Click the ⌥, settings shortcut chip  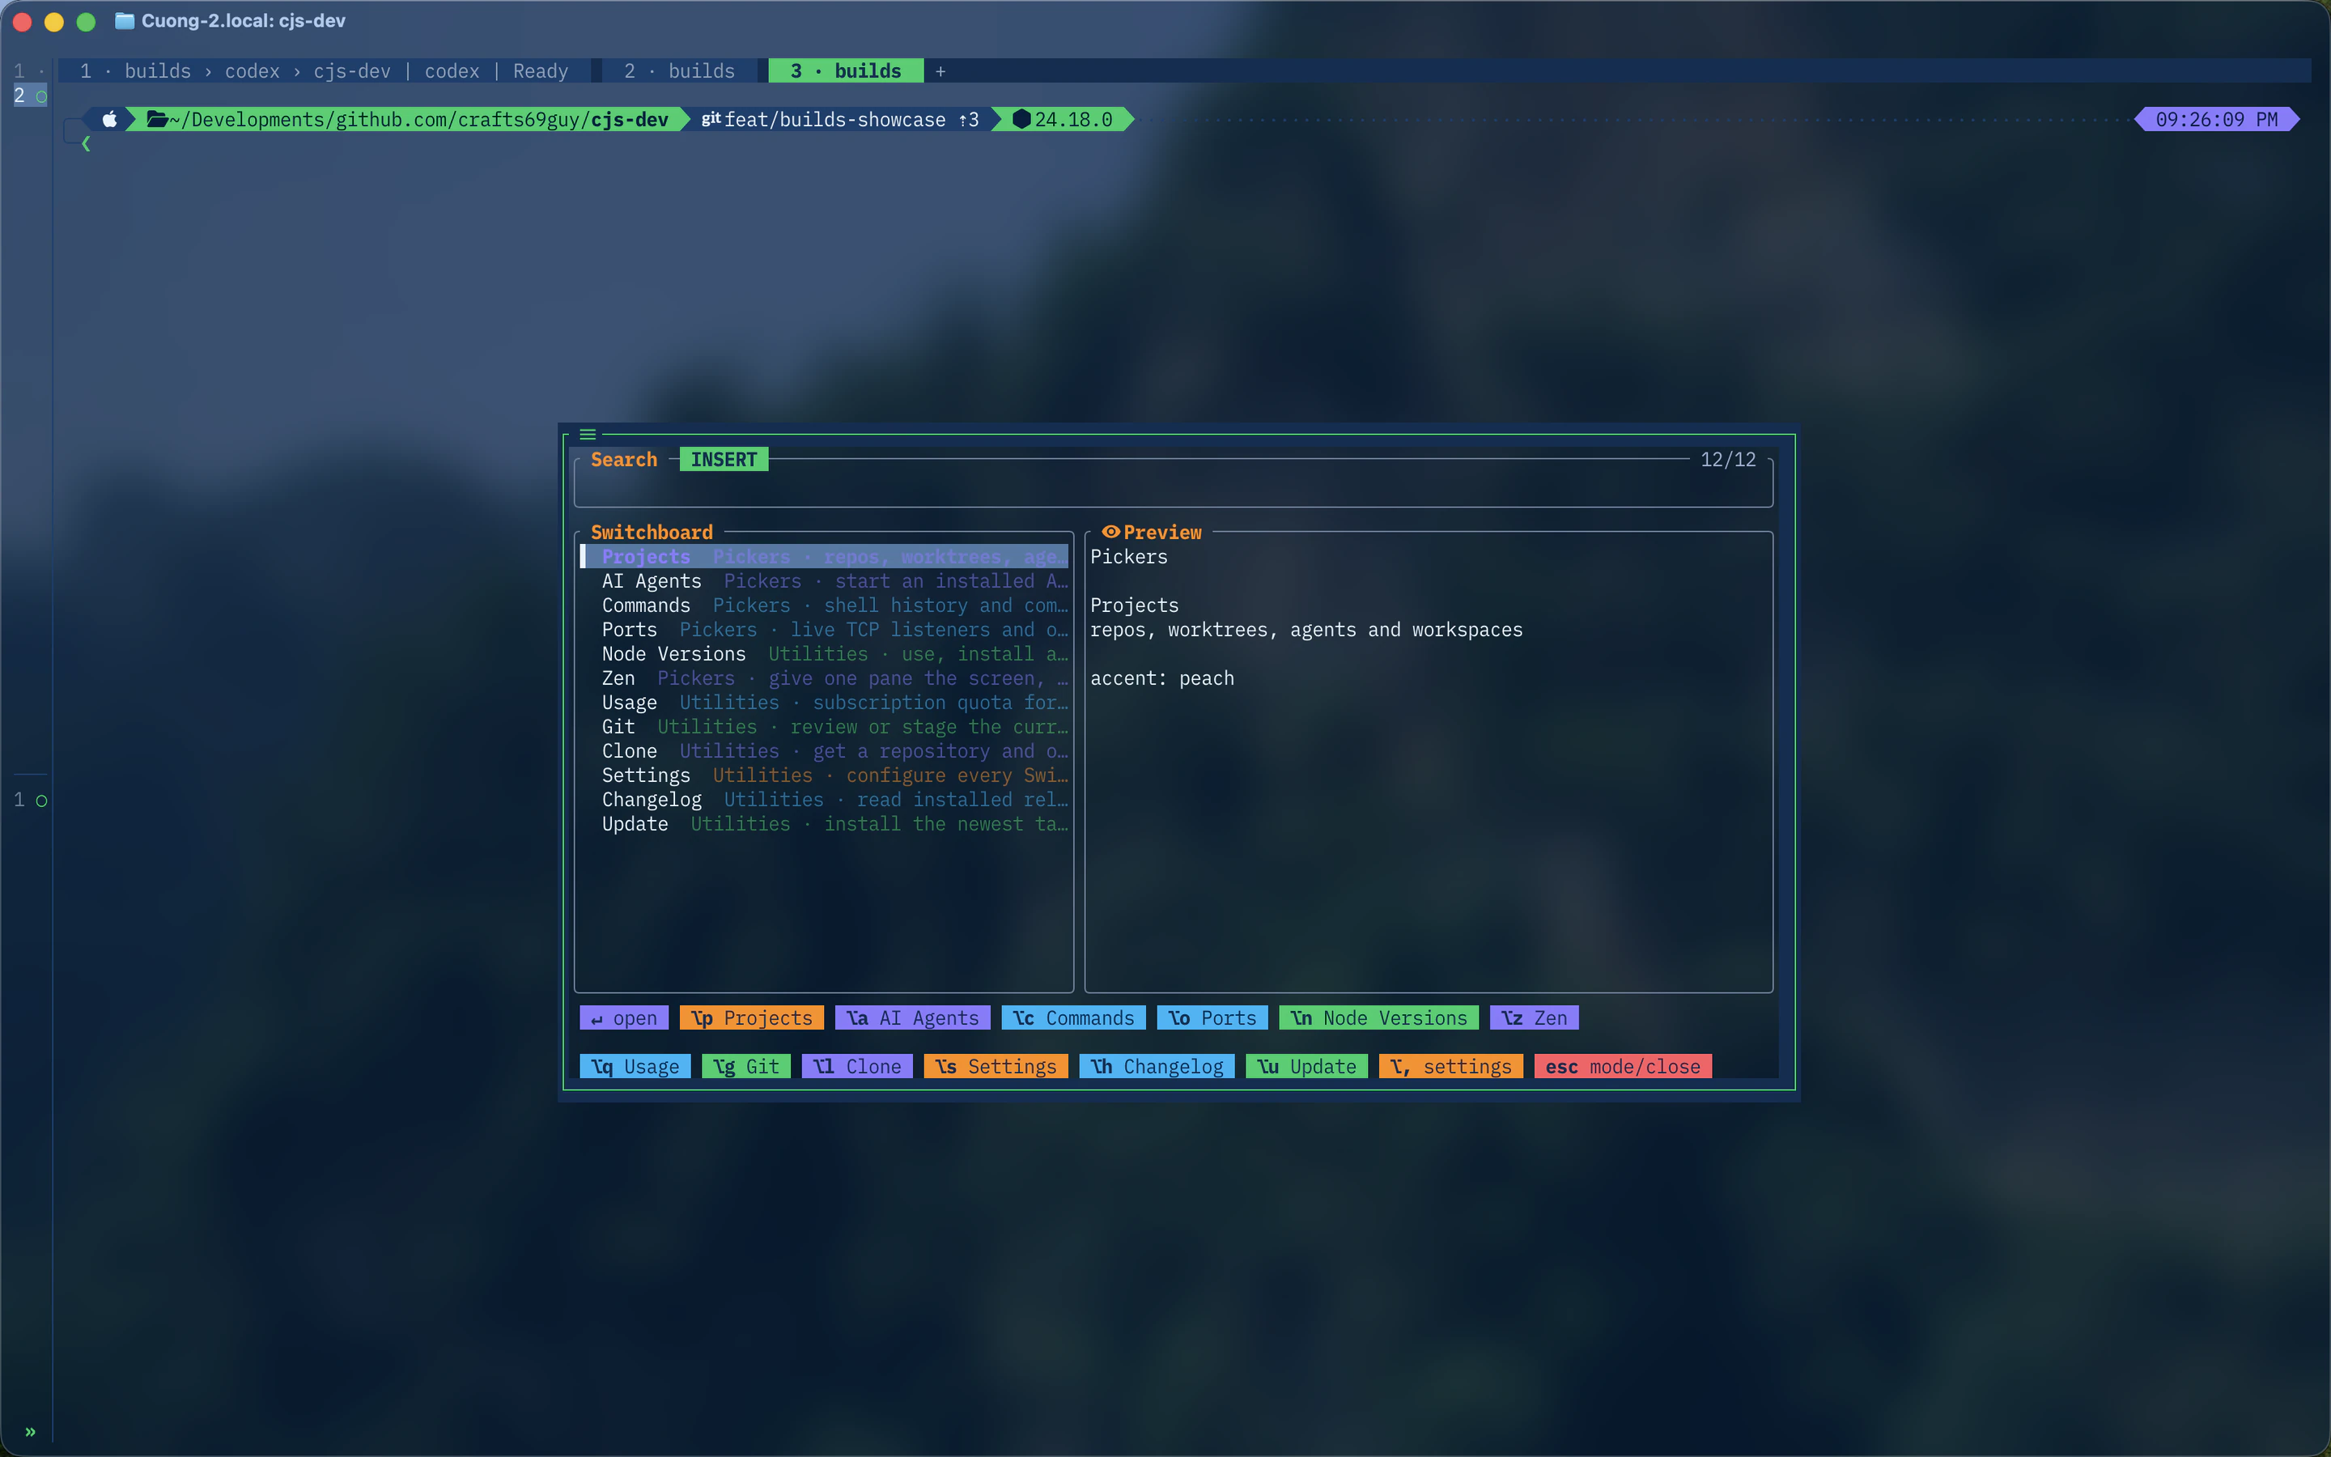(1451, 1067)
